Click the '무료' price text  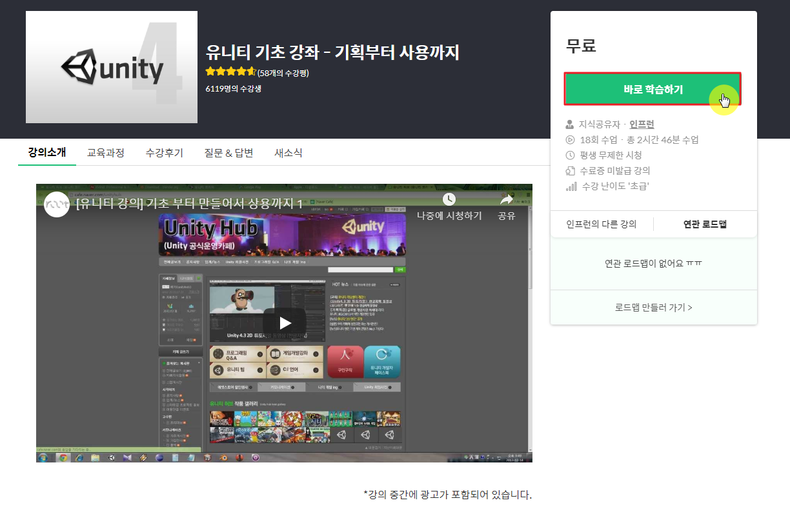[581, 46]
